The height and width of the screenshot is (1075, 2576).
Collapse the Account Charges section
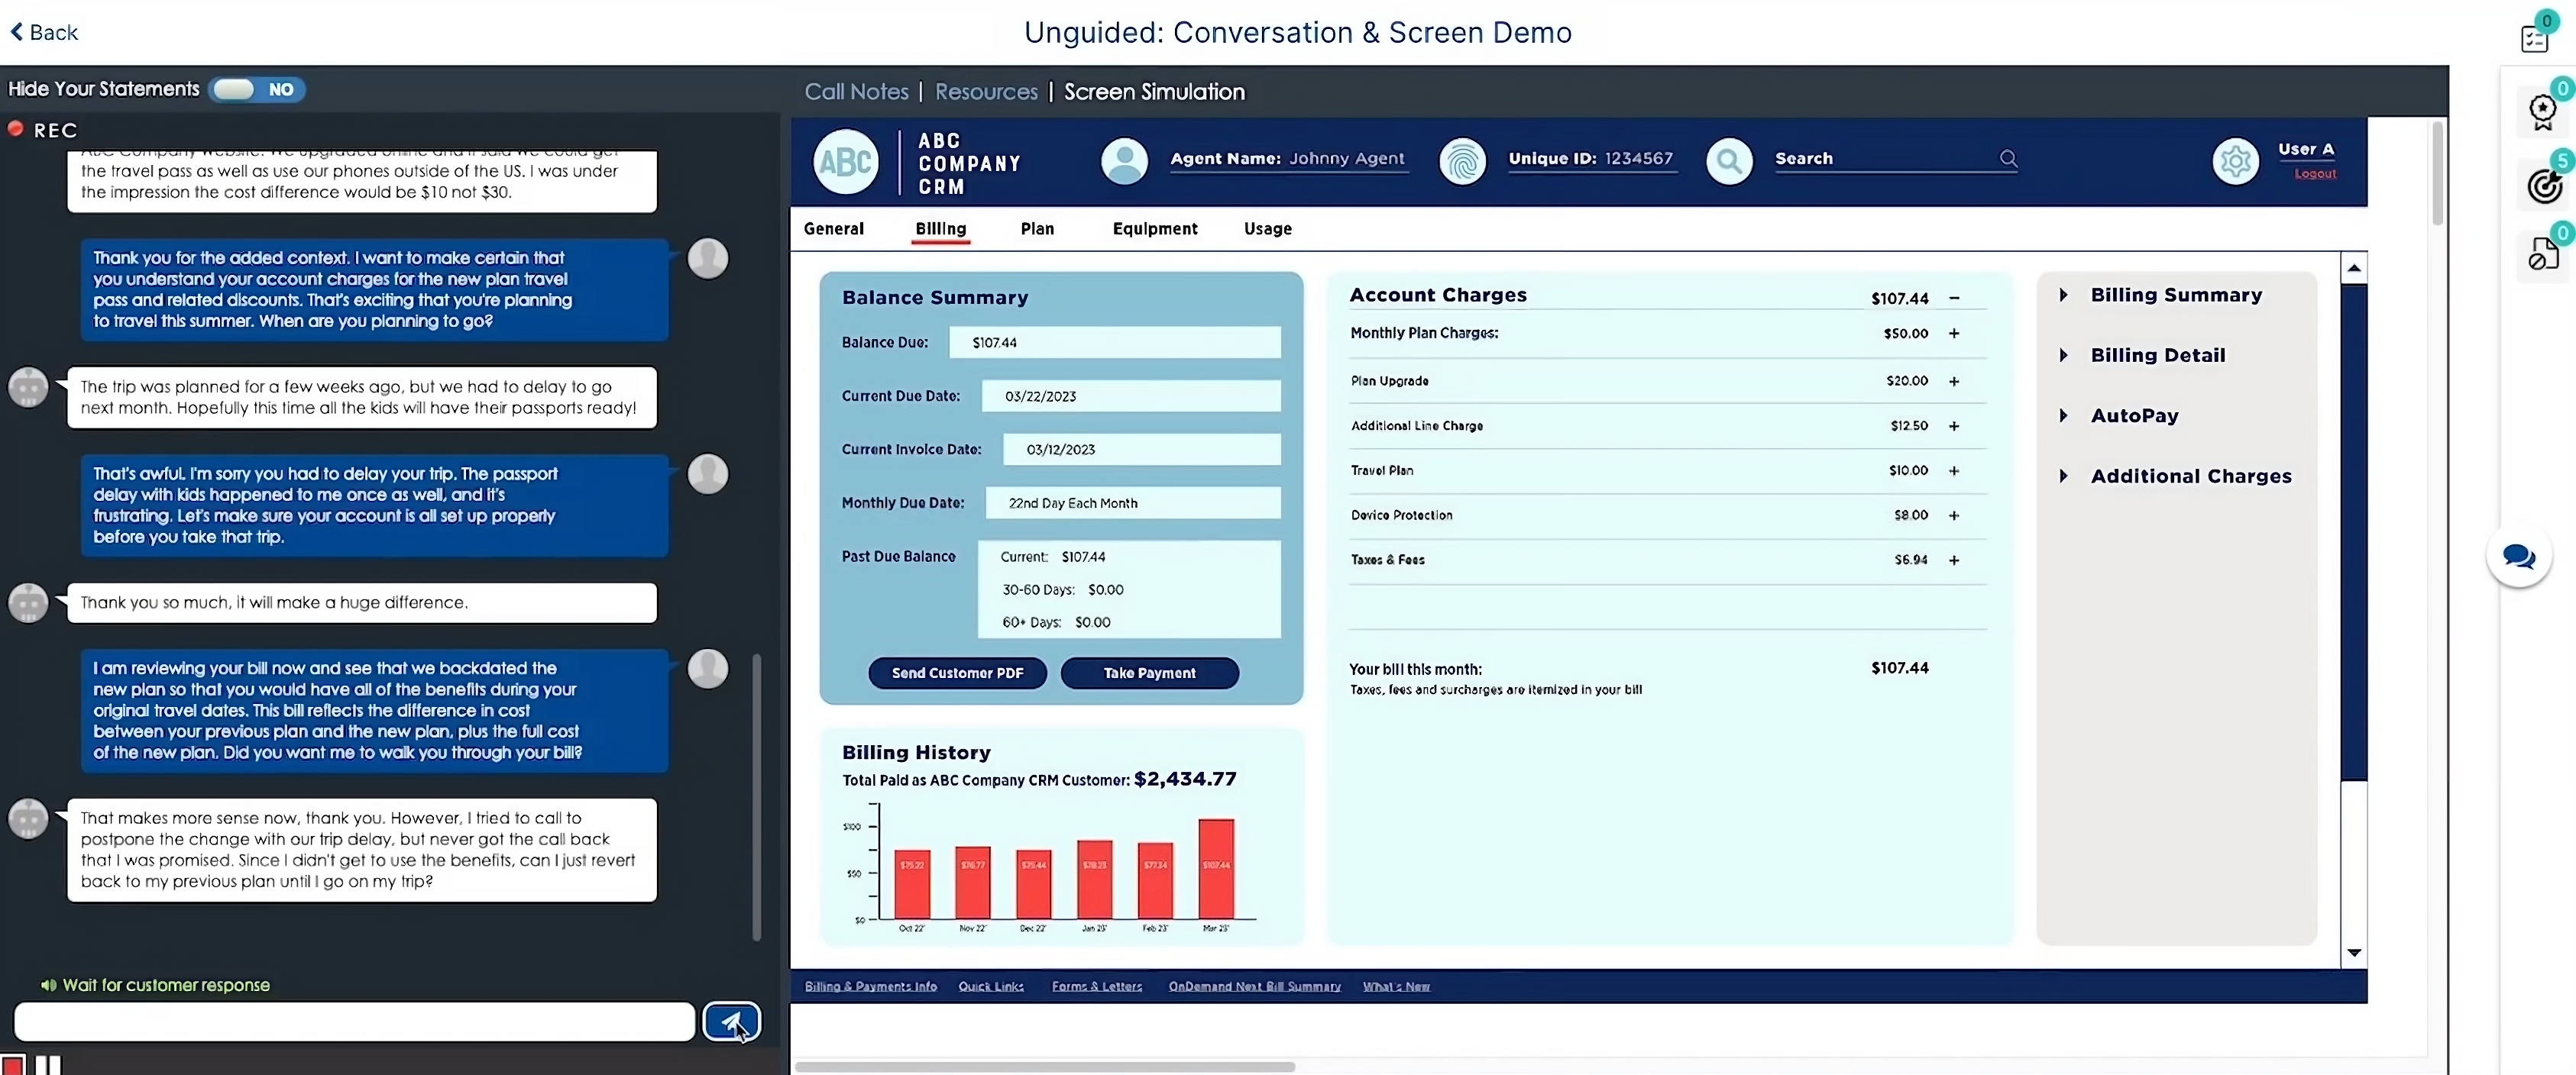(x=1953, y=298)
